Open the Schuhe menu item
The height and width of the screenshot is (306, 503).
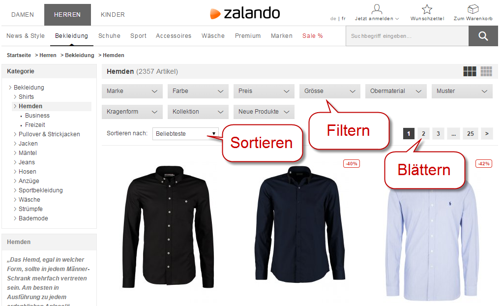pyautogui.click(x=109, y=36)
